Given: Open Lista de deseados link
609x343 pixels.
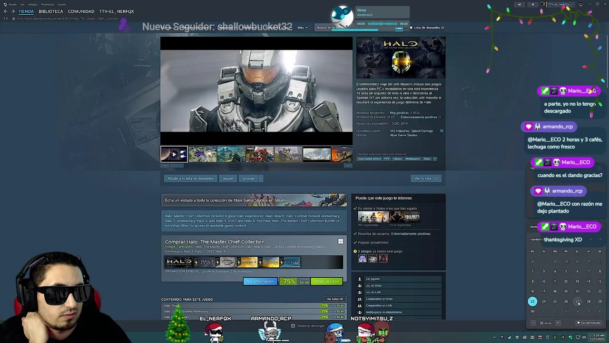Looking at the screenshot, I should 427,28.
